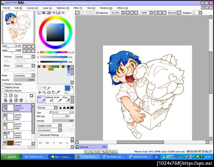This screenshot has width=214, height=167.
Task: Click the layer Opacity 100% slider
Action: pos(24,80)
